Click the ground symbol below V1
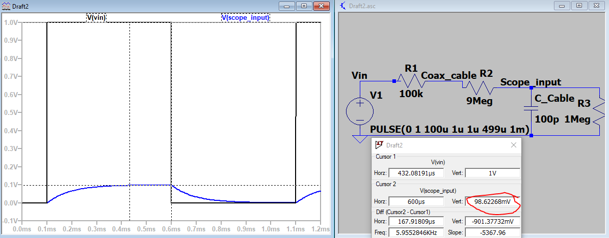Viewport: 609px width, 238px height. tap(360, 138)
